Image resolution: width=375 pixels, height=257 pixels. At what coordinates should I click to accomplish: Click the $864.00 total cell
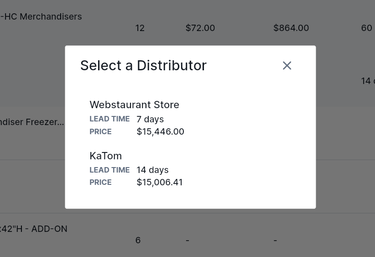coord(291,28)
